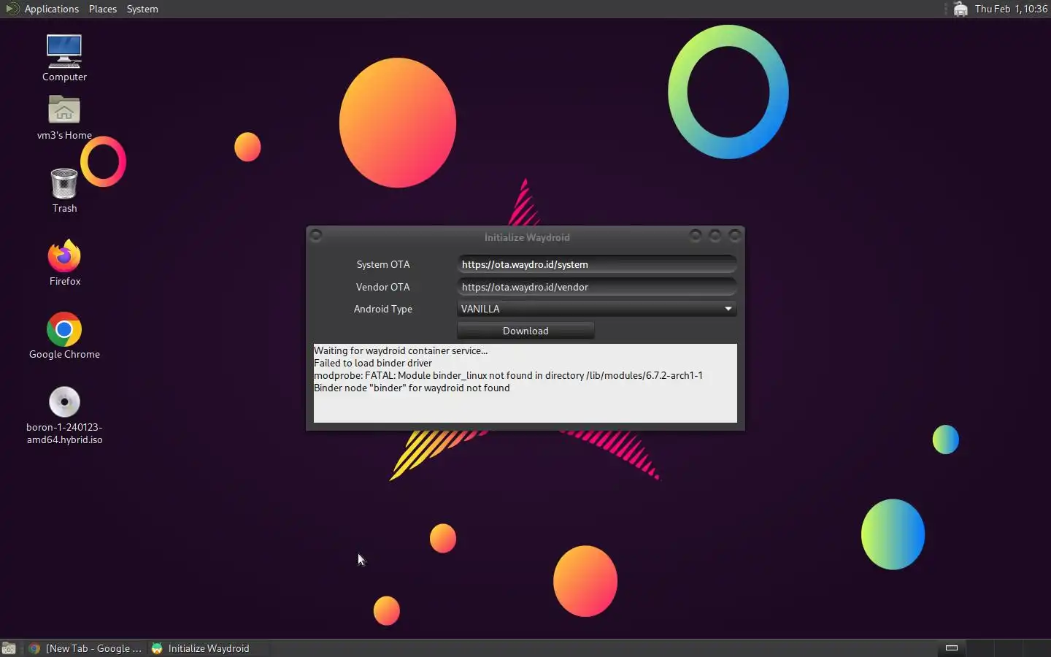Select Initialize Waydroid in the taskbar
1051x657 pixels.
pos(208,648)
